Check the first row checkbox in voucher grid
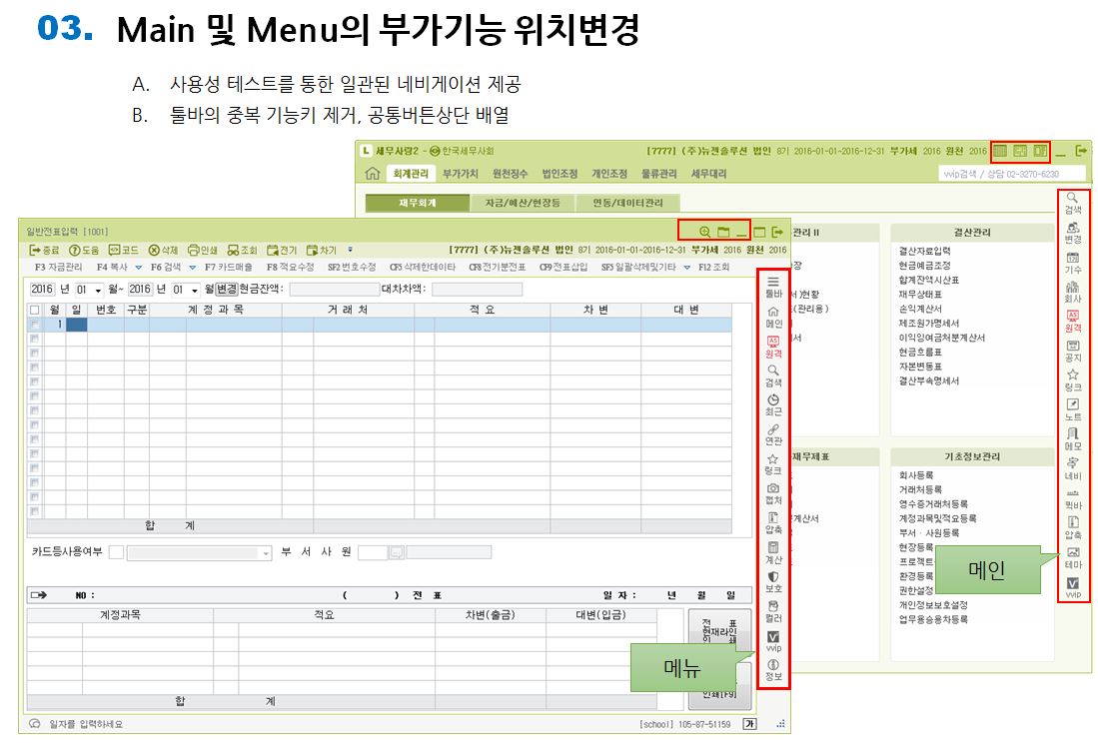This screenshot has height=751, width=1098. coord(35,325)
